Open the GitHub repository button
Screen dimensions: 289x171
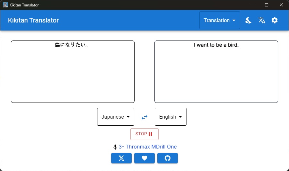168,158
